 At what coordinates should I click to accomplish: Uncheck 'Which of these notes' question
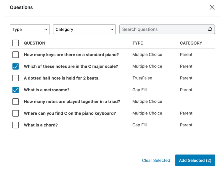16,66
